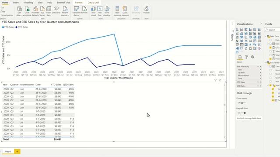Remove Year from Year Hierarchy well
This screenshot has width=280, height=157.
pyautogui.click(x=260, y=70)
